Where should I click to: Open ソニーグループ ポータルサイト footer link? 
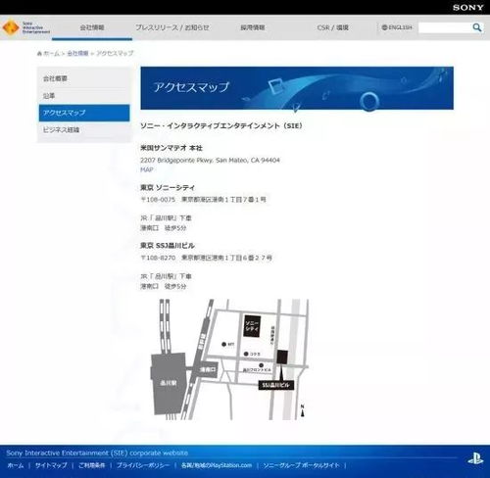tap(302, 465)
